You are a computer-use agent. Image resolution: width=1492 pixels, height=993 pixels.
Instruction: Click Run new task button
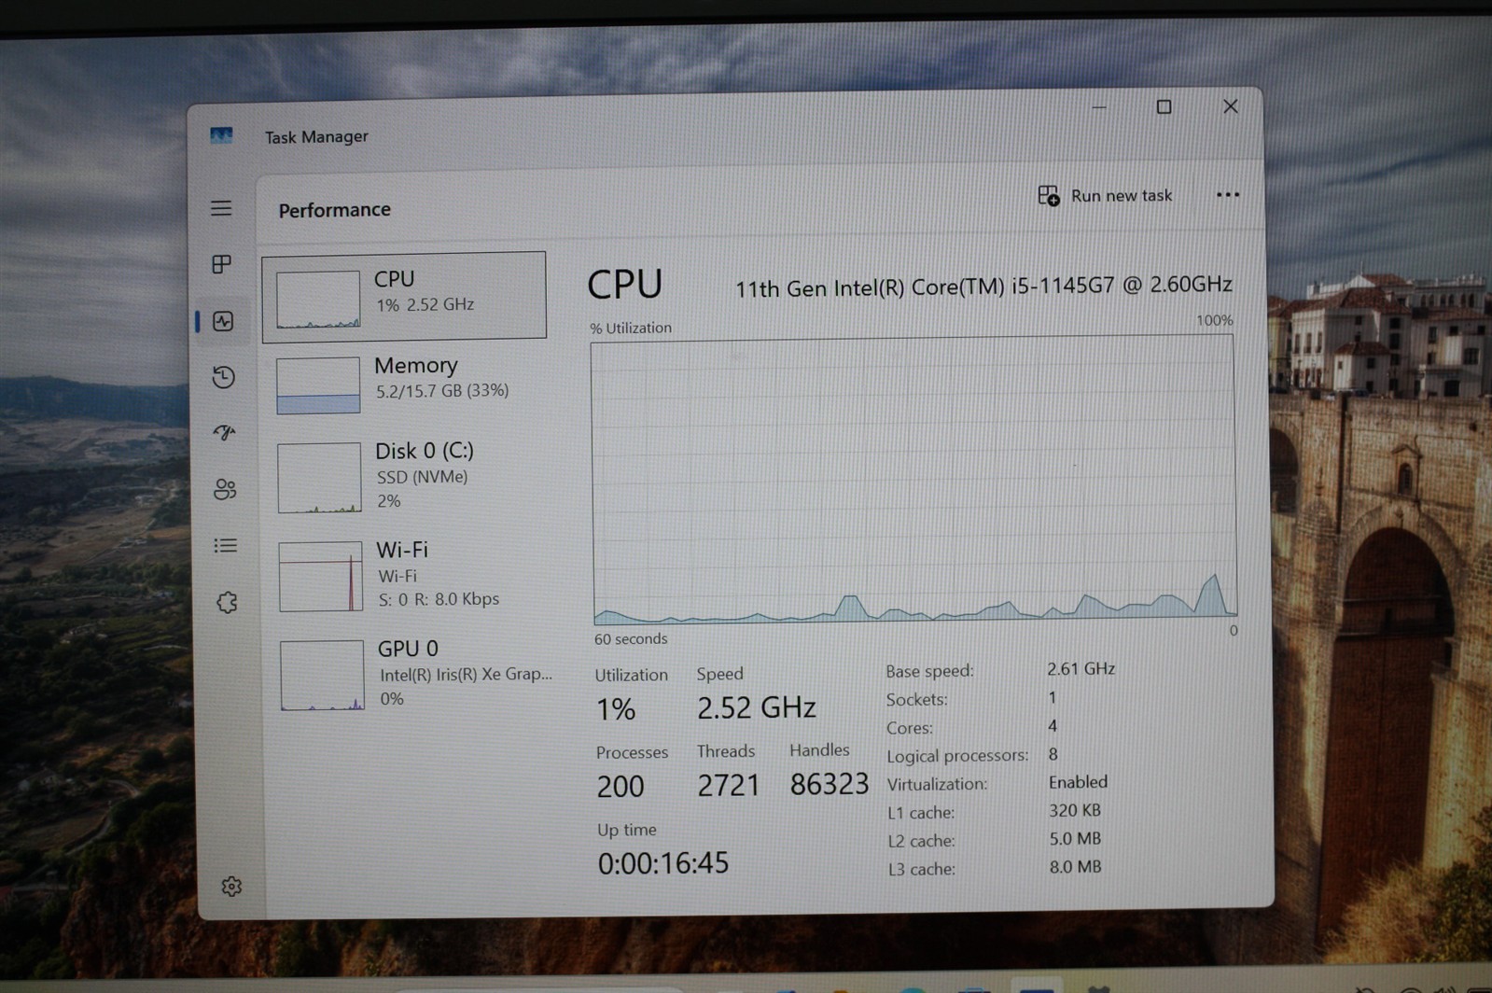click(x=1105, y=196)
